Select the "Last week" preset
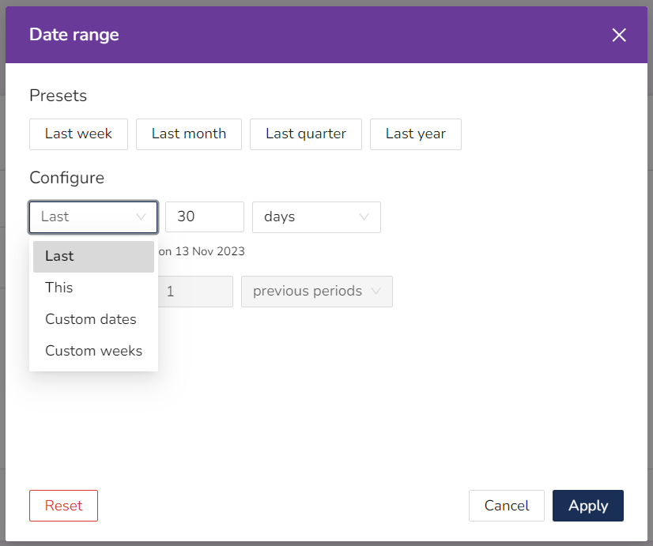The image size is (653, 546). tap(78, 134)
